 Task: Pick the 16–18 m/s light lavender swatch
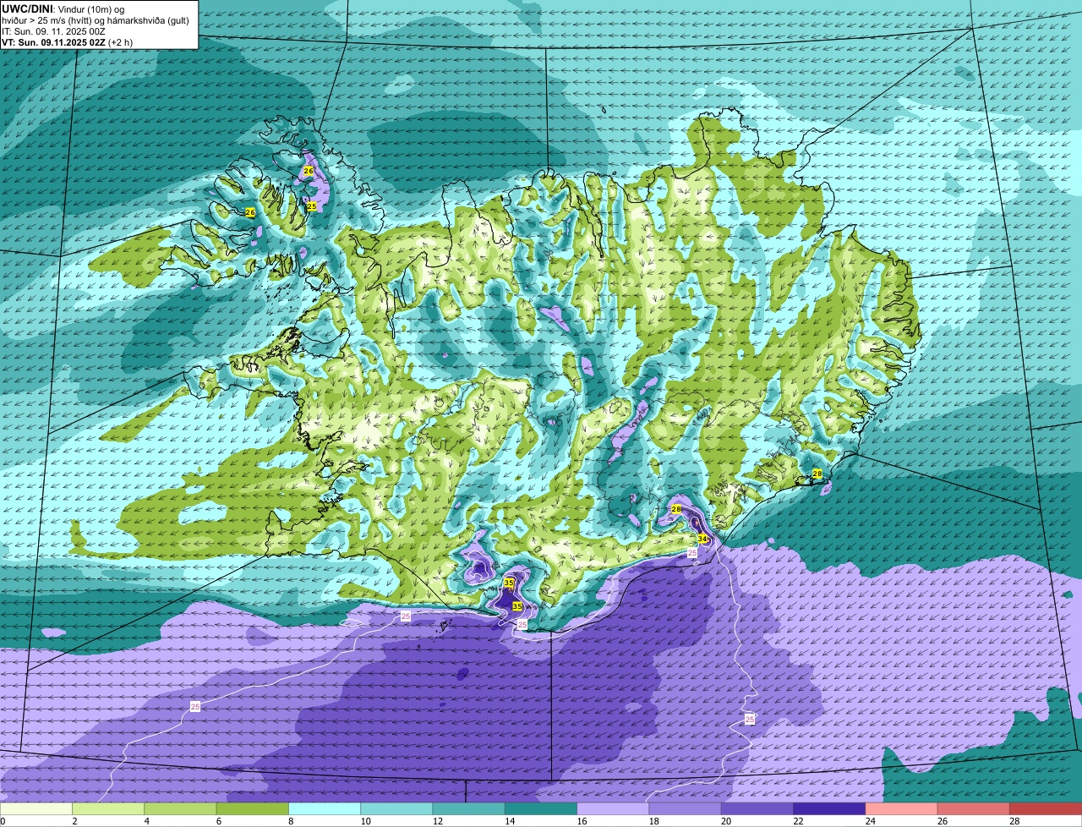(x=613, y=808)
